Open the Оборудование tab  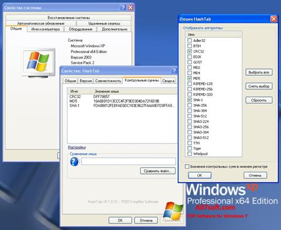click(x=81, y=29)
